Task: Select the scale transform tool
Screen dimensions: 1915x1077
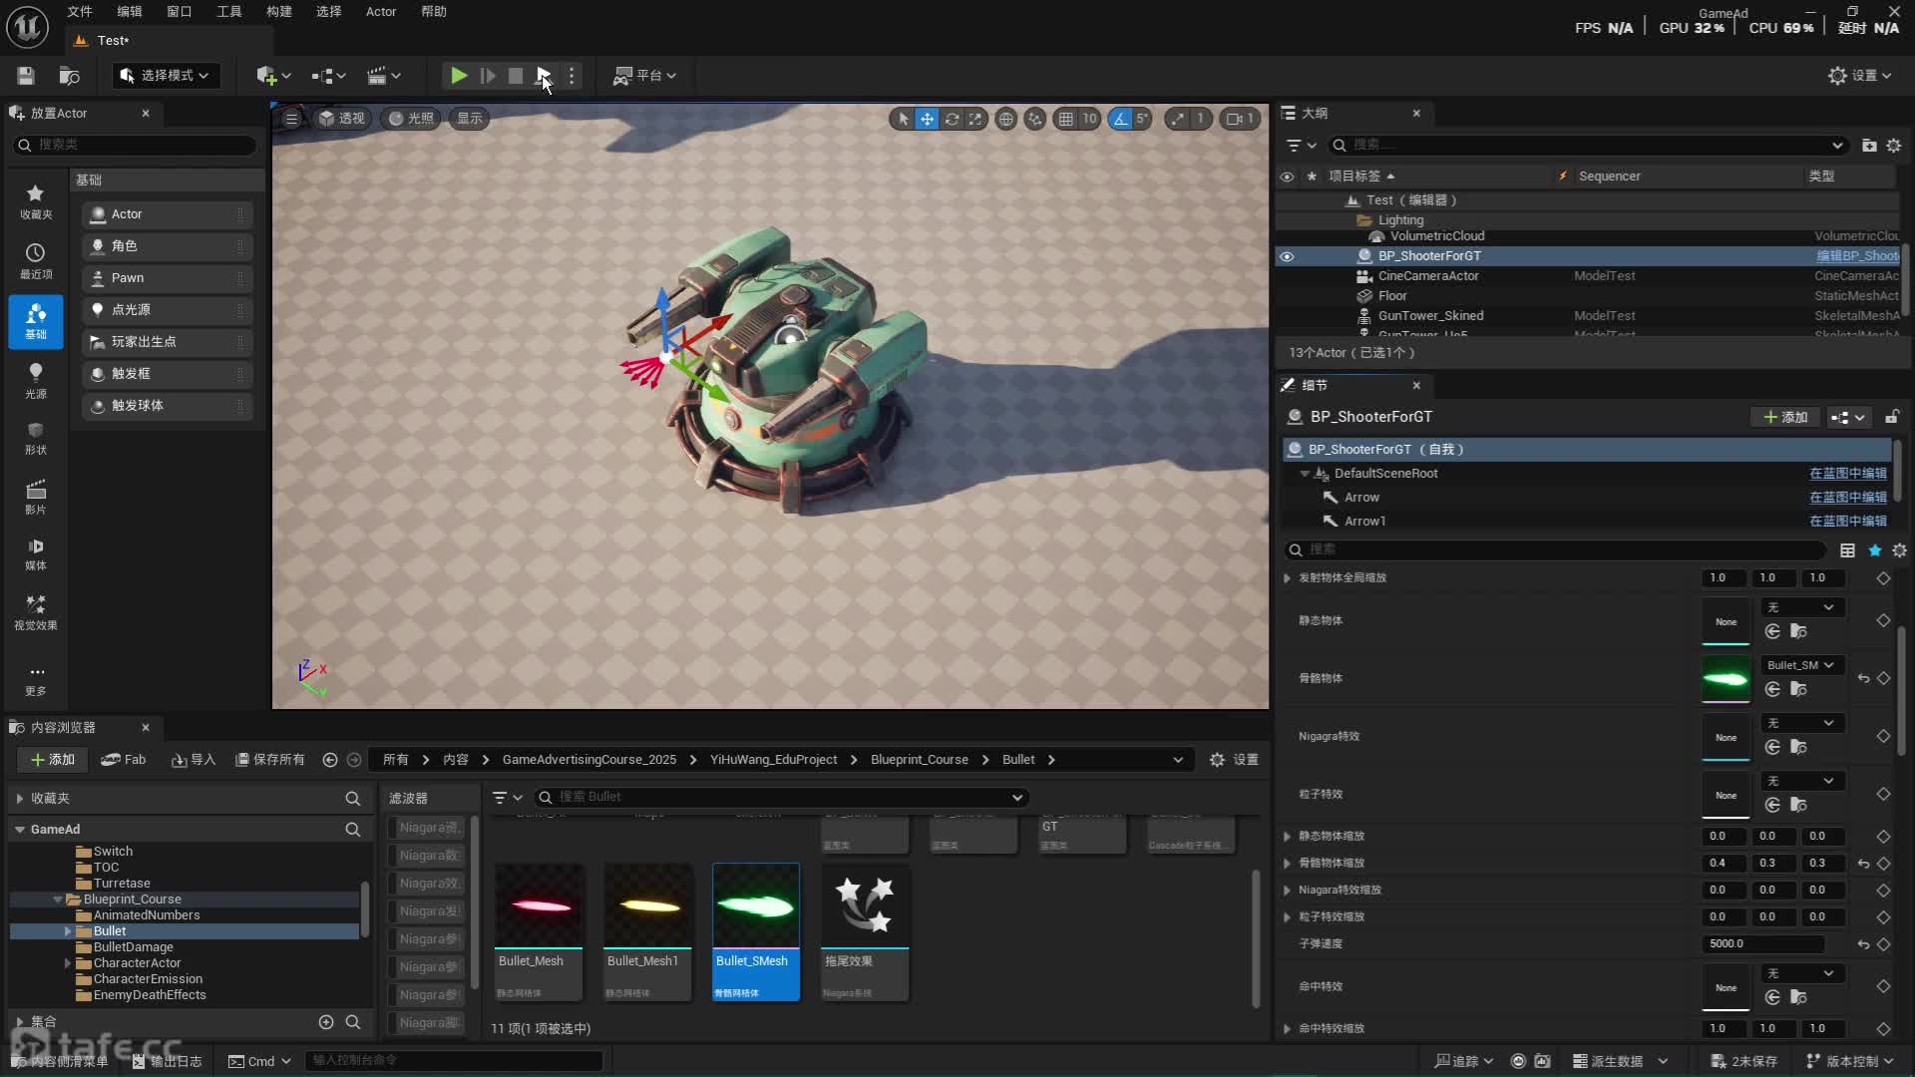Action: tap(975, 119)
